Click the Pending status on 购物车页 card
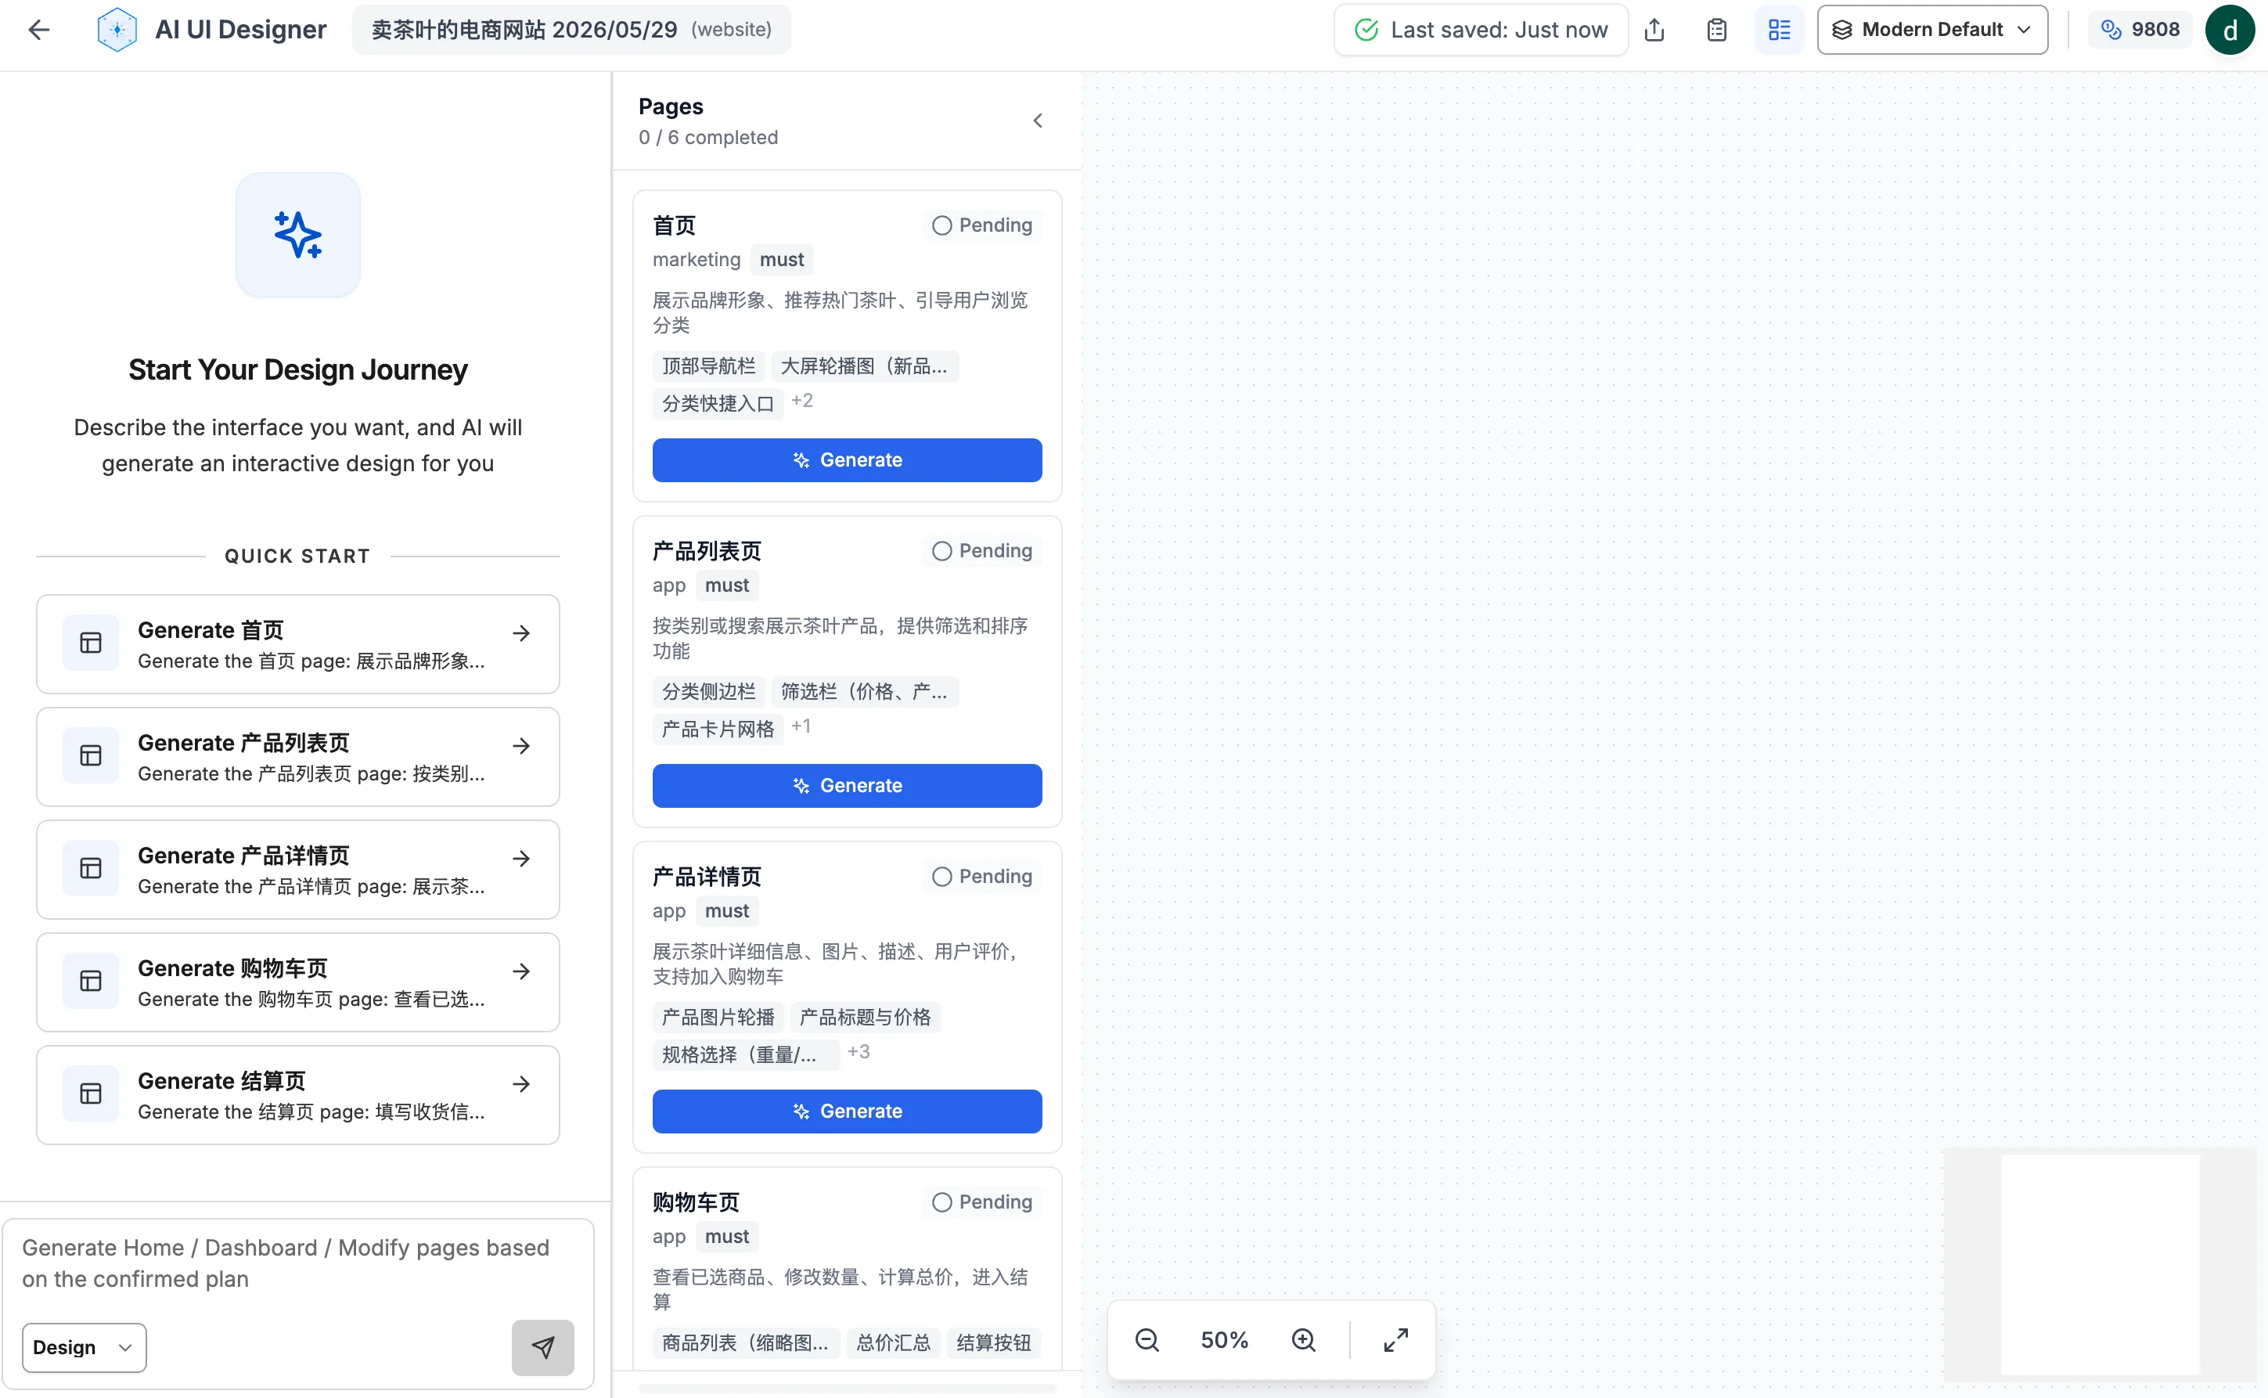Screen dimensions: 2268x1398 [982, 1201]
